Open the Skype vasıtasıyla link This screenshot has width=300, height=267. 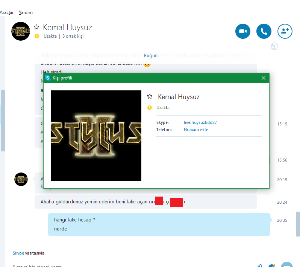tap(18, 253)
